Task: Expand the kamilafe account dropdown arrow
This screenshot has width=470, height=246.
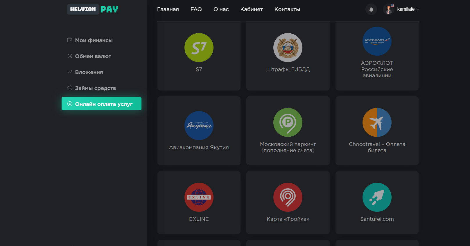Action: point(417,10)
